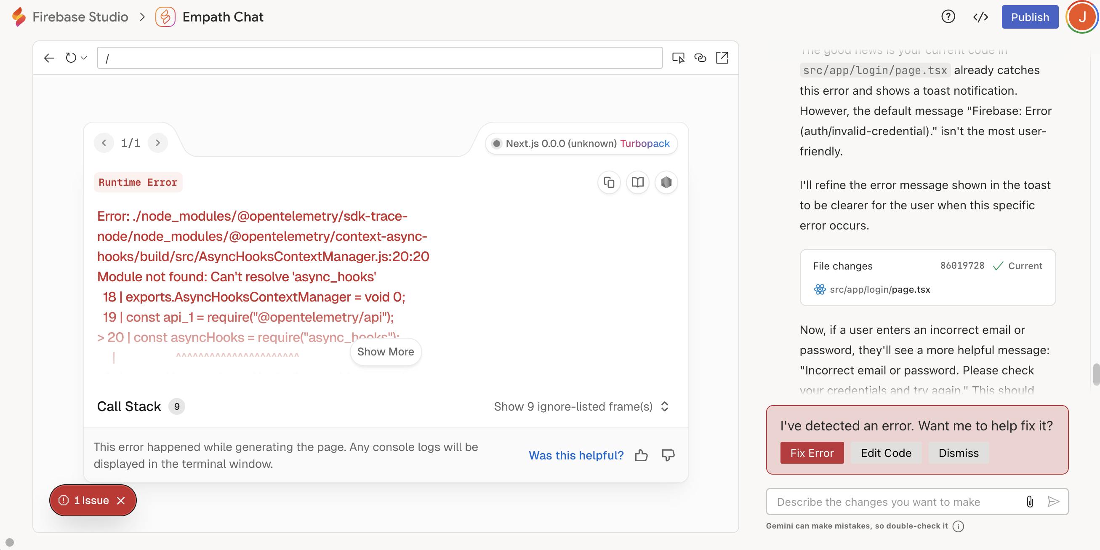The width and height of the screenshot is (1100, 550).
Task: Give thumbs down feedback
Action: (668, 455)
